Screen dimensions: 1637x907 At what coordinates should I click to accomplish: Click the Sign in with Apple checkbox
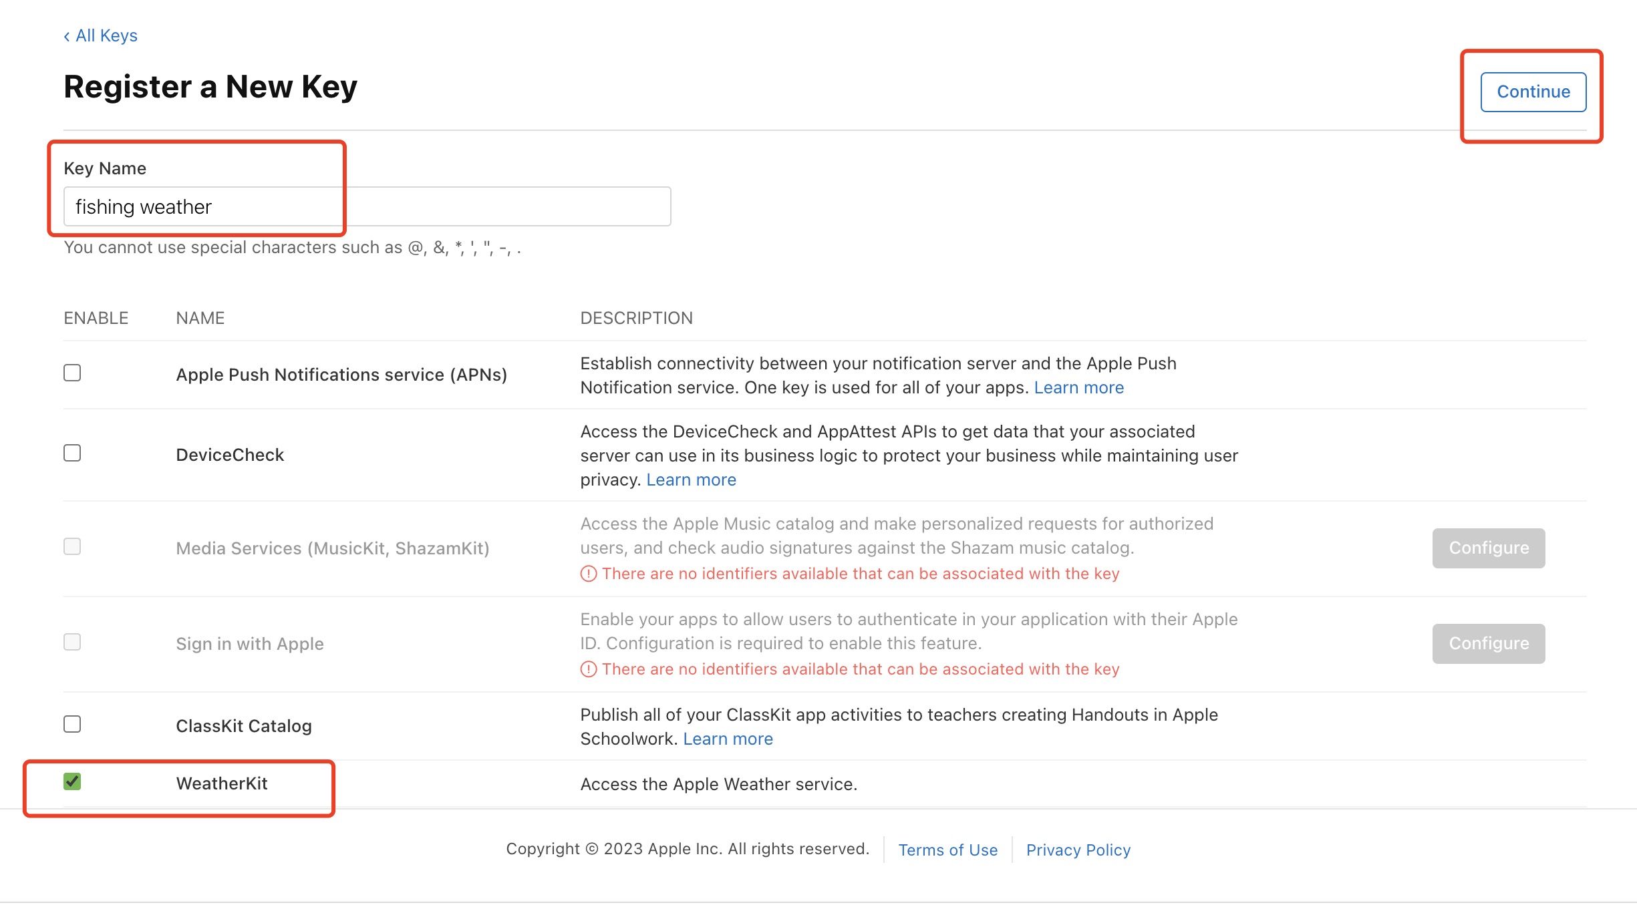(72, 643)
